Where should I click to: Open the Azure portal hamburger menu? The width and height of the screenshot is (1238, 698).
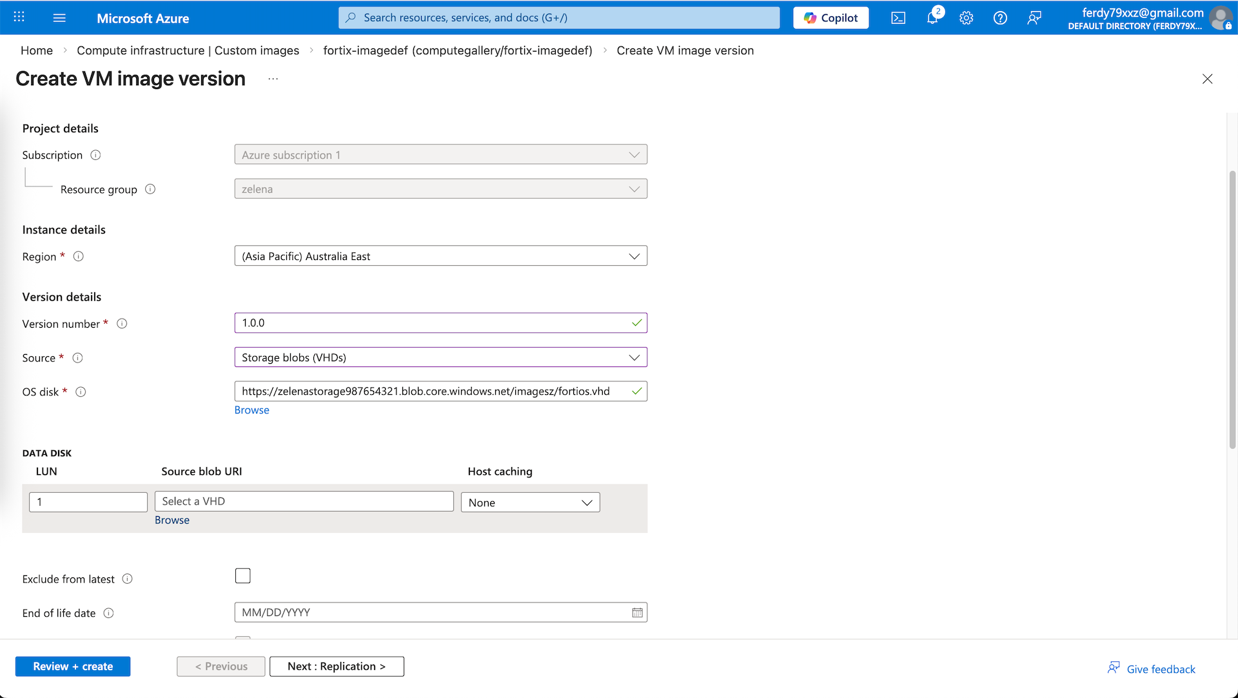(59, 18)
